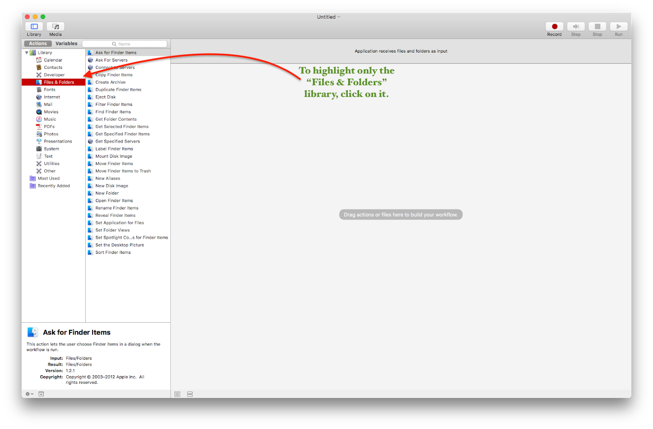The width and height of the screenshot is (653, 429).
Task: Click the Files & Folders category icon
Action: point(39,82)
